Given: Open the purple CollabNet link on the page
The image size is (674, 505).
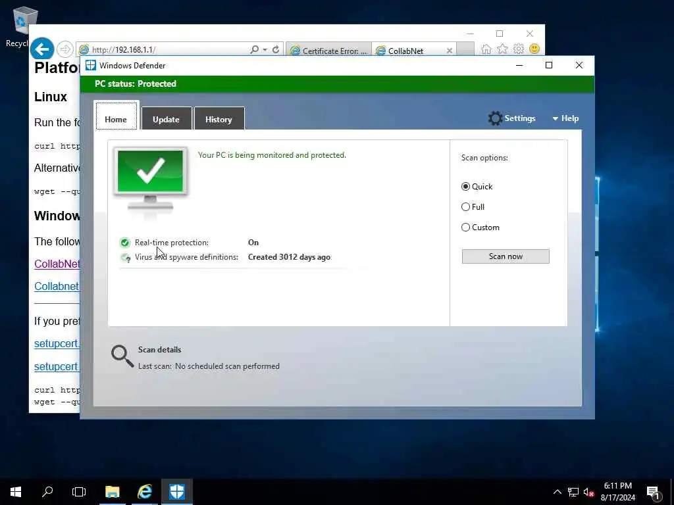Looking at the screenshot, I should coord(57,264).
